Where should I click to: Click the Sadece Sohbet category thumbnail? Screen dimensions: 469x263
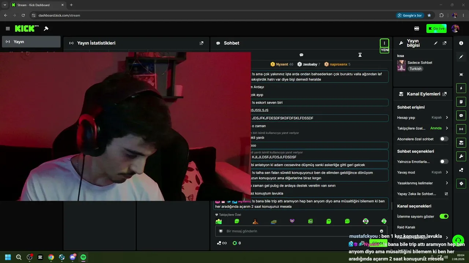tap(402, 65)
